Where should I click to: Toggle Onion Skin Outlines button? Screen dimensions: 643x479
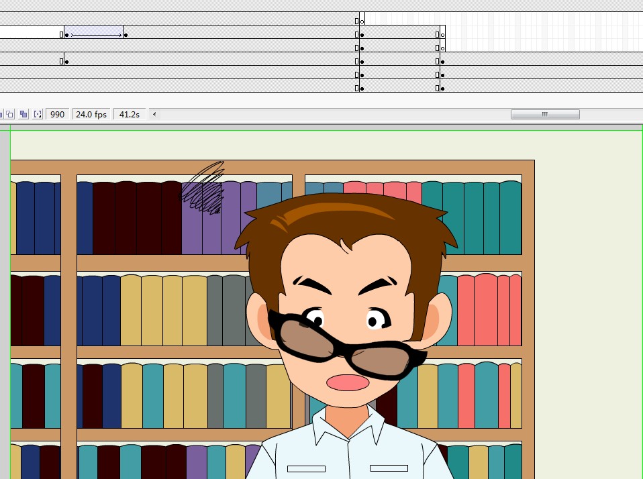click(x=11, y=115)
